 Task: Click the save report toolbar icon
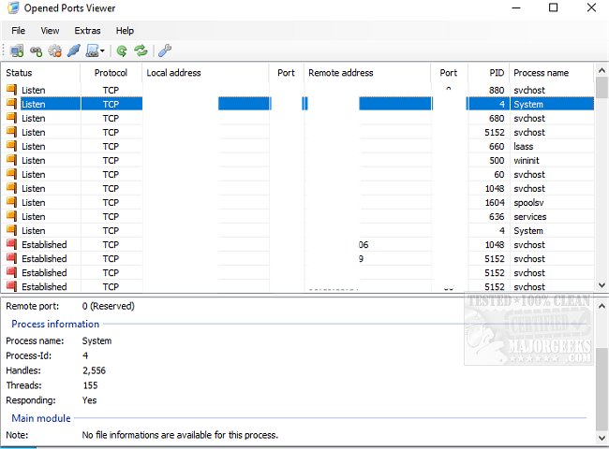click(x=91, y=51)
